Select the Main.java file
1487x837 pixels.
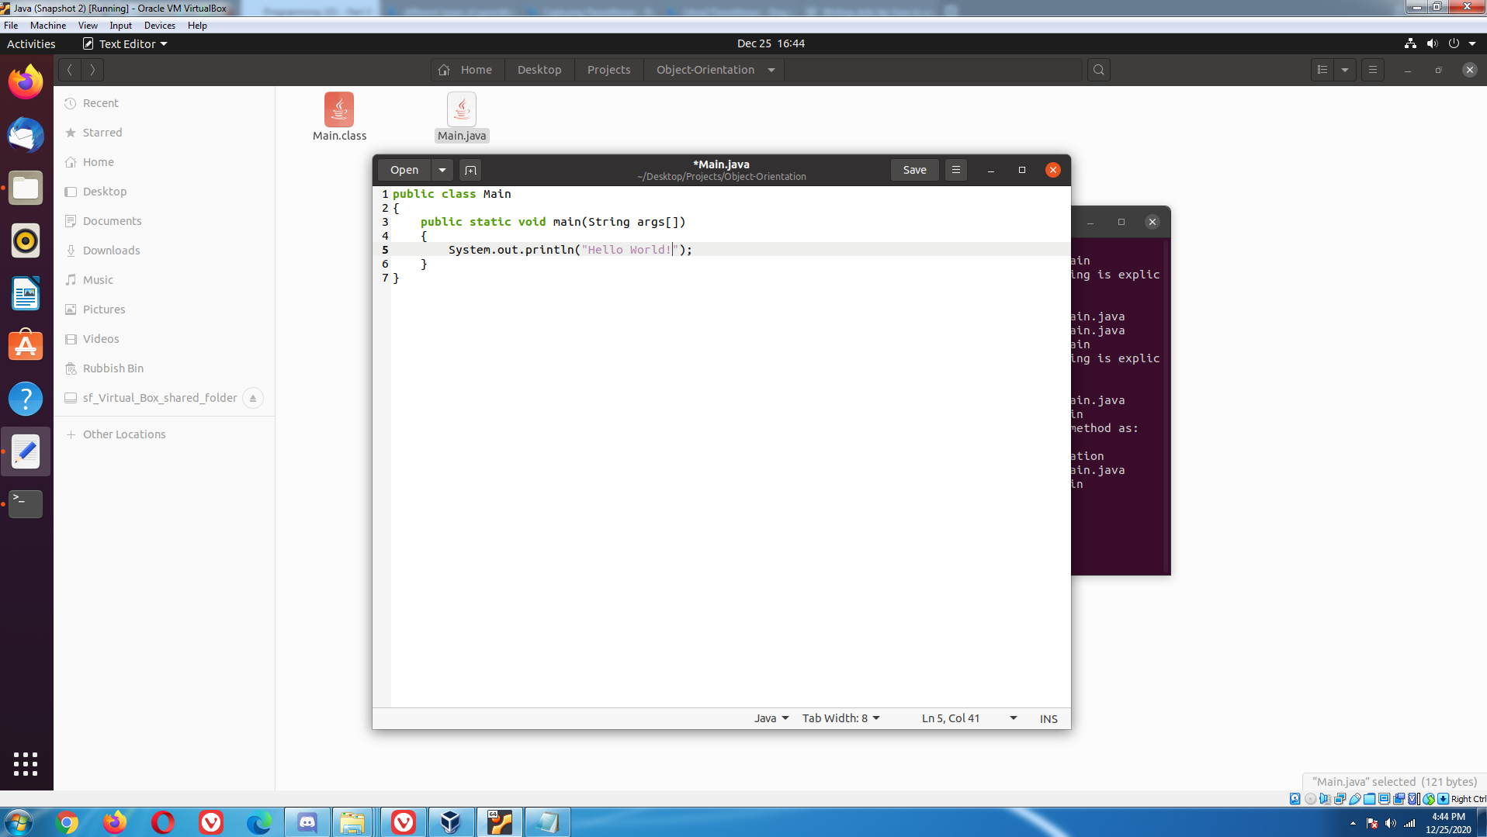(462, 116)
